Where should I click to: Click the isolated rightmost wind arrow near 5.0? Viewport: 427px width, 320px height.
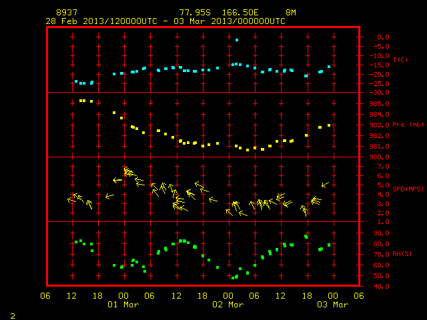(x=325, y=185)
